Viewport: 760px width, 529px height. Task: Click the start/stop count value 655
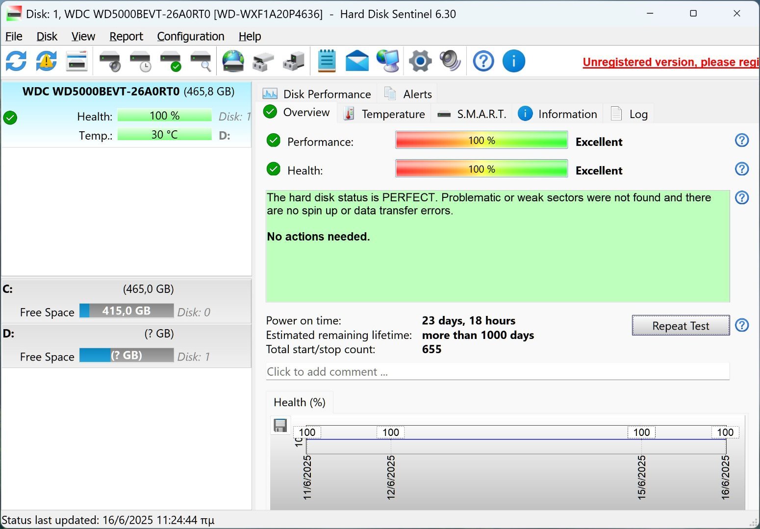[x=432, y=349]
